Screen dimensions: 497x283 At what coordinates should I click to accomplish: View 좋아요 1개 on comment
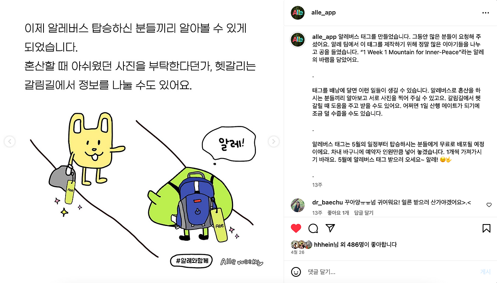[x=338, y=213]
